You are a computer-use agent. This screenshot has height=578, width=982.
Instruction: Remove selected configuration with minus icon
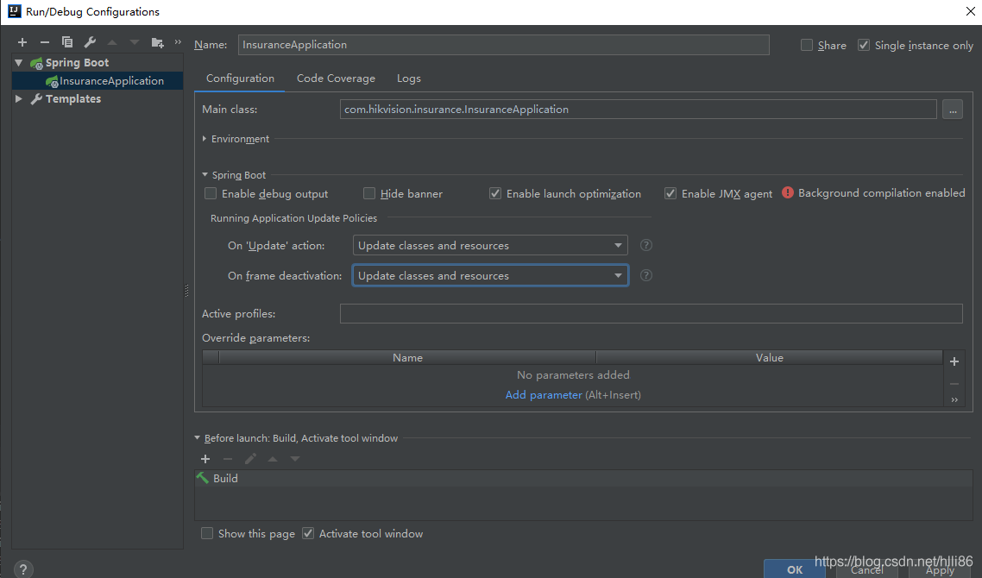[45, 42]
